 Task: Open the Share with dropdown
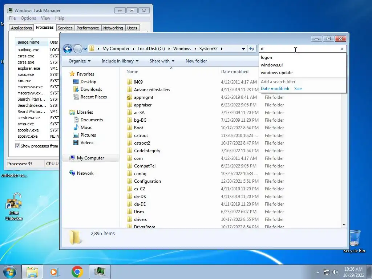(162, 61)
